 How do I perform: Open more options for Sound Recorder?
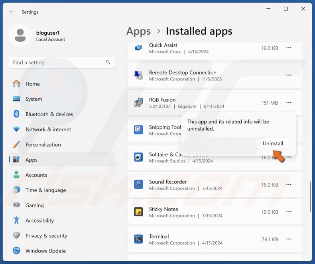click(289, 184)
